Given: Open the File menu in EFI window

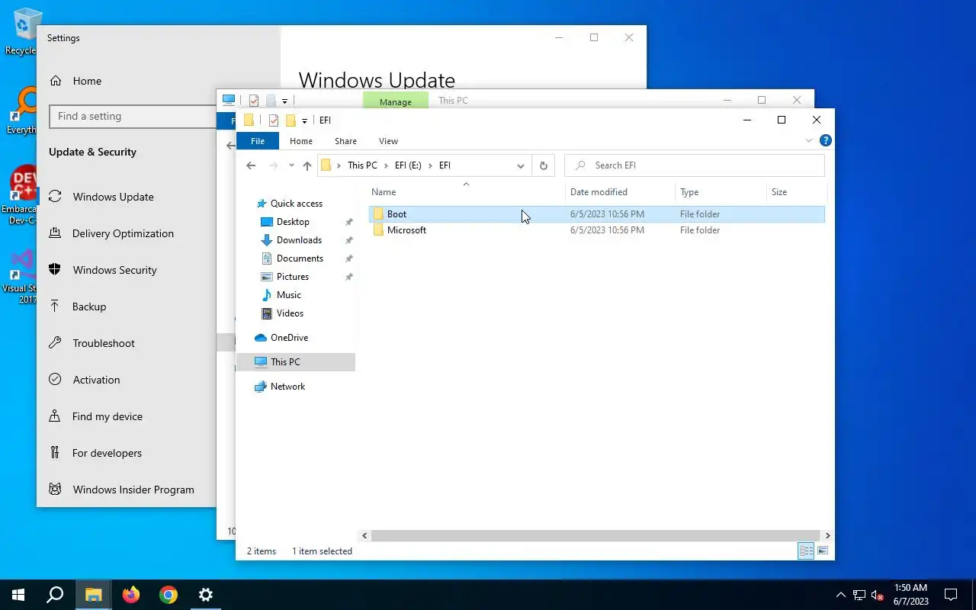Looking at the screenshot, I should click(x=258, y=141).
